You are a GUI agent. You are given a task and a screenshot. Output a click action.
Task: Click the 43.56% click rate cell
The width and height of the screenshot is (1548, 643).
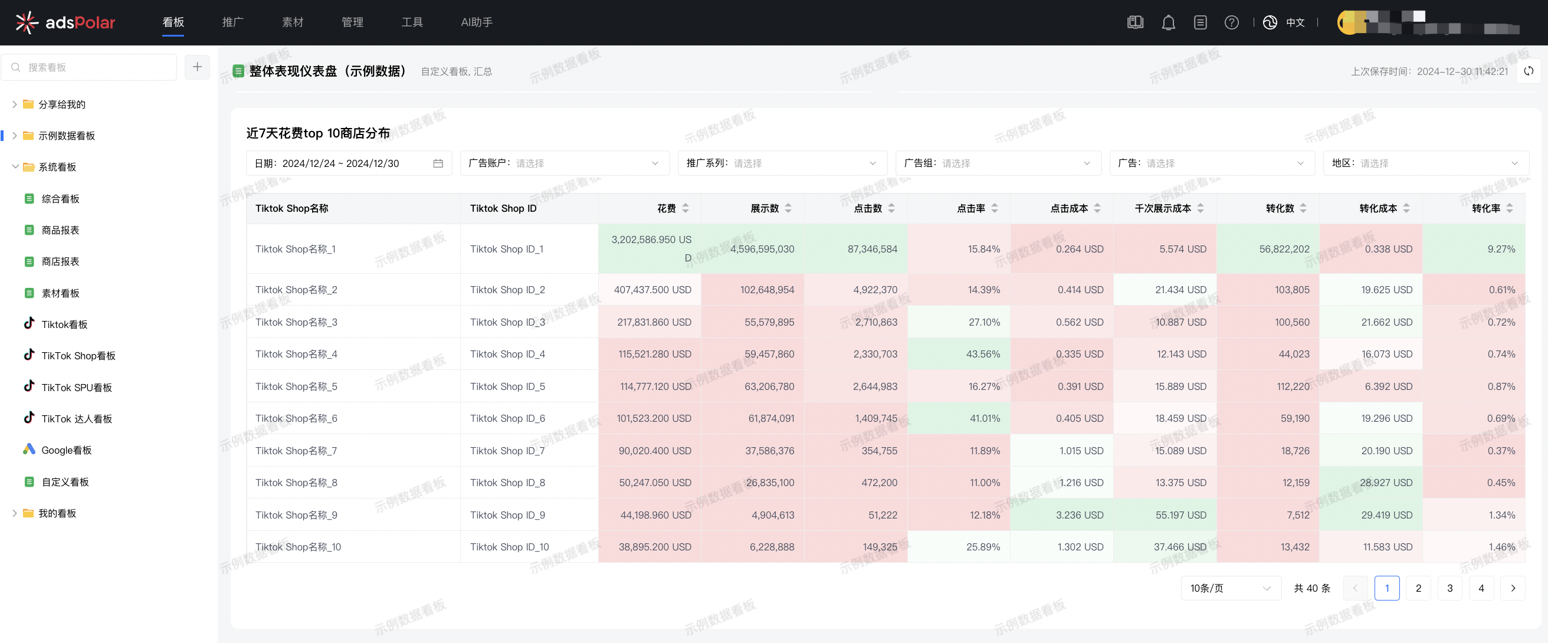959,354
